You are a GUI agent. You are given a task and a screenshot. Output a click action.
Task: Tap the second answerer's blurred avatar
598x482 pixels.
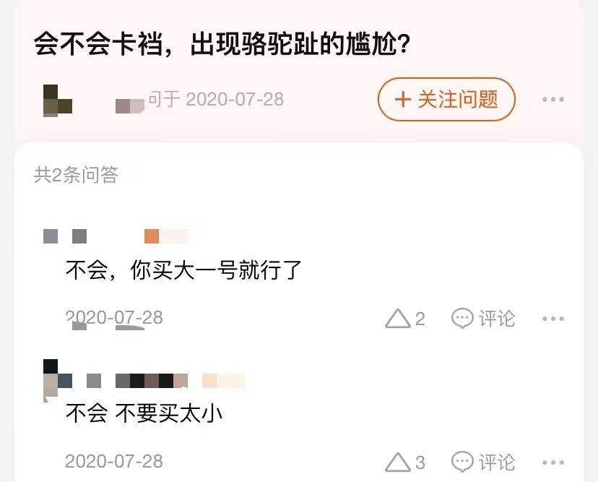point(51,380)
